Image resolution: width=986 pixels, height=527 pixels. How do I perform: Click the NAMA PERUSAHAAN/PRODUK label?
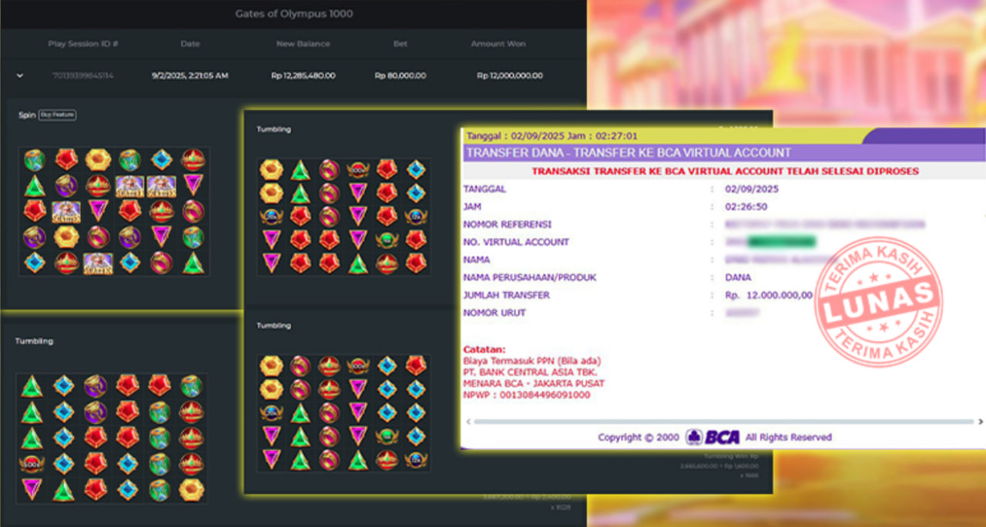[x=530, y=277]
